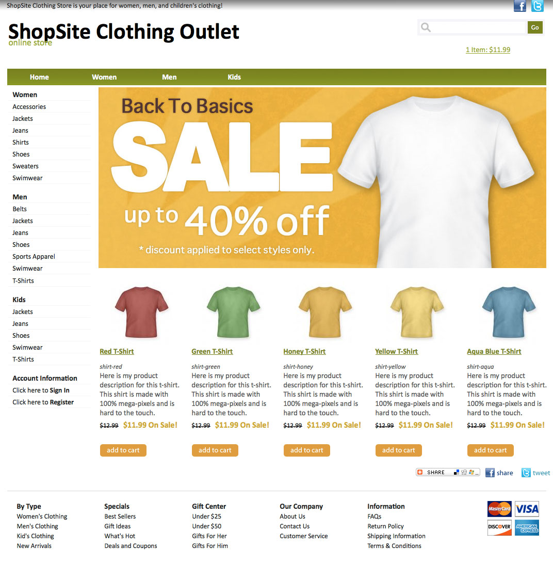Click the American Express card logo
This screenshot has width=553, height=563.
pyautogui.click(x=527, y=527)
